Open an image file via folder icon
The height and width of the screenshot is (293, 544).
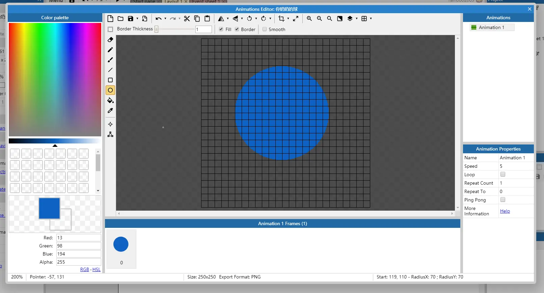pos(120,19)
